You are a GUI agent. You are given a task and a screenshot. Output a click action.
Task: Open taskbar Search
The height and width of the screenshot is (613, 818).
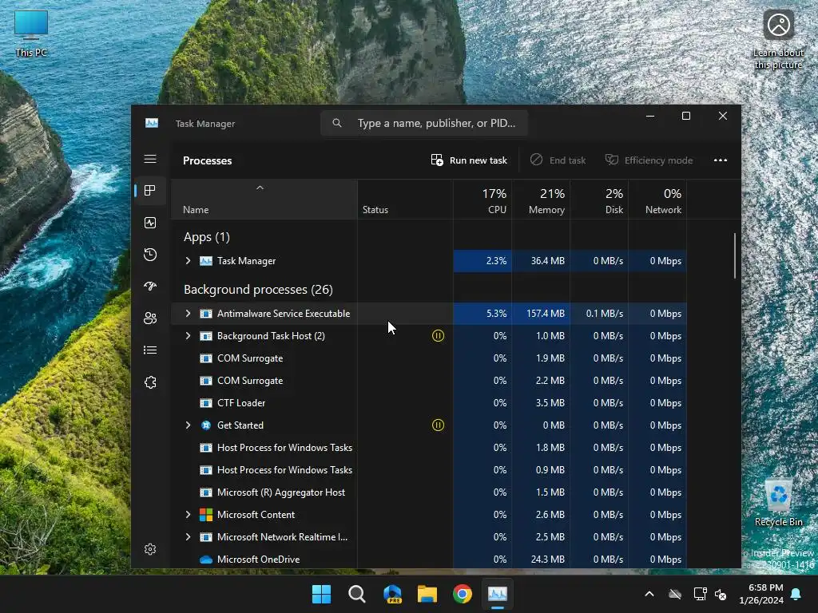(357, 594)
